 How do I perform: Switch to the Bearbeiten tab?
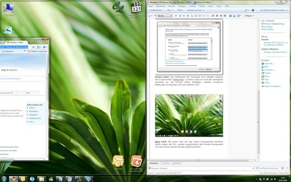pos(154,162)
